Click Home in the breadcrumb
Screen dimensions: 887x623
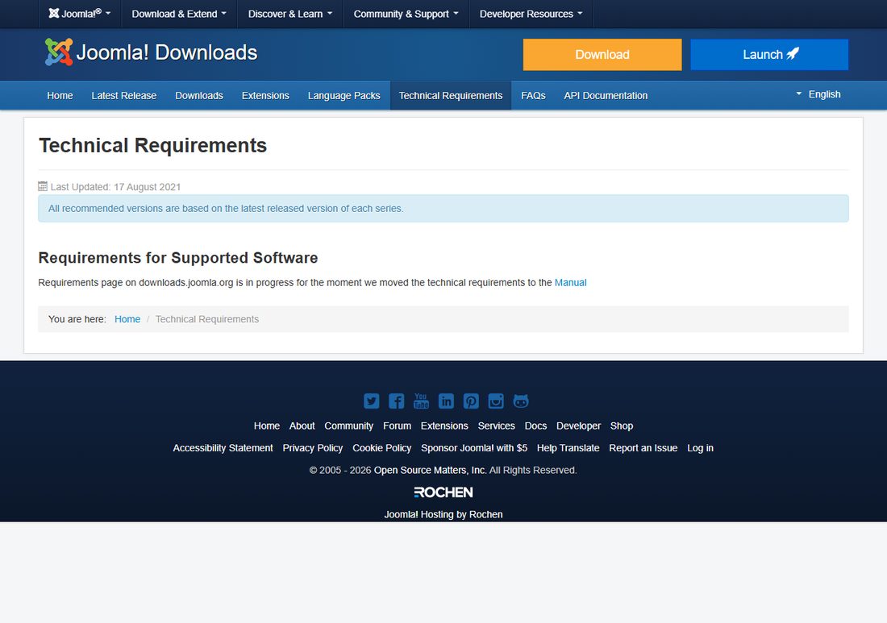127,319
